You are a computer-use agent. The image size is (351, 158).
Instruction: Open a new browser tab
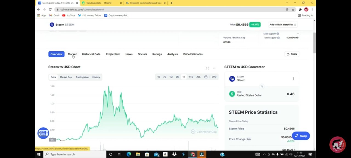coord(171,3)
